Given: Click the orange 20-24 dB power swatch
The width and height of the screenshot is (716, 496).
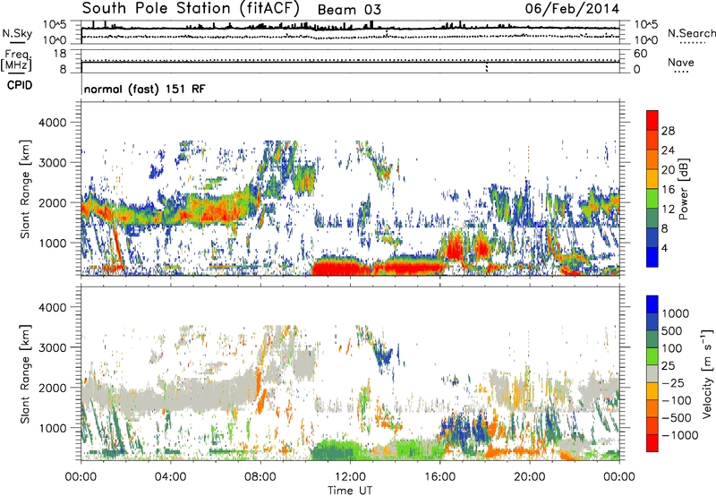Looking at the screenshot, I should pyautogui.click(x=652, y=159).
